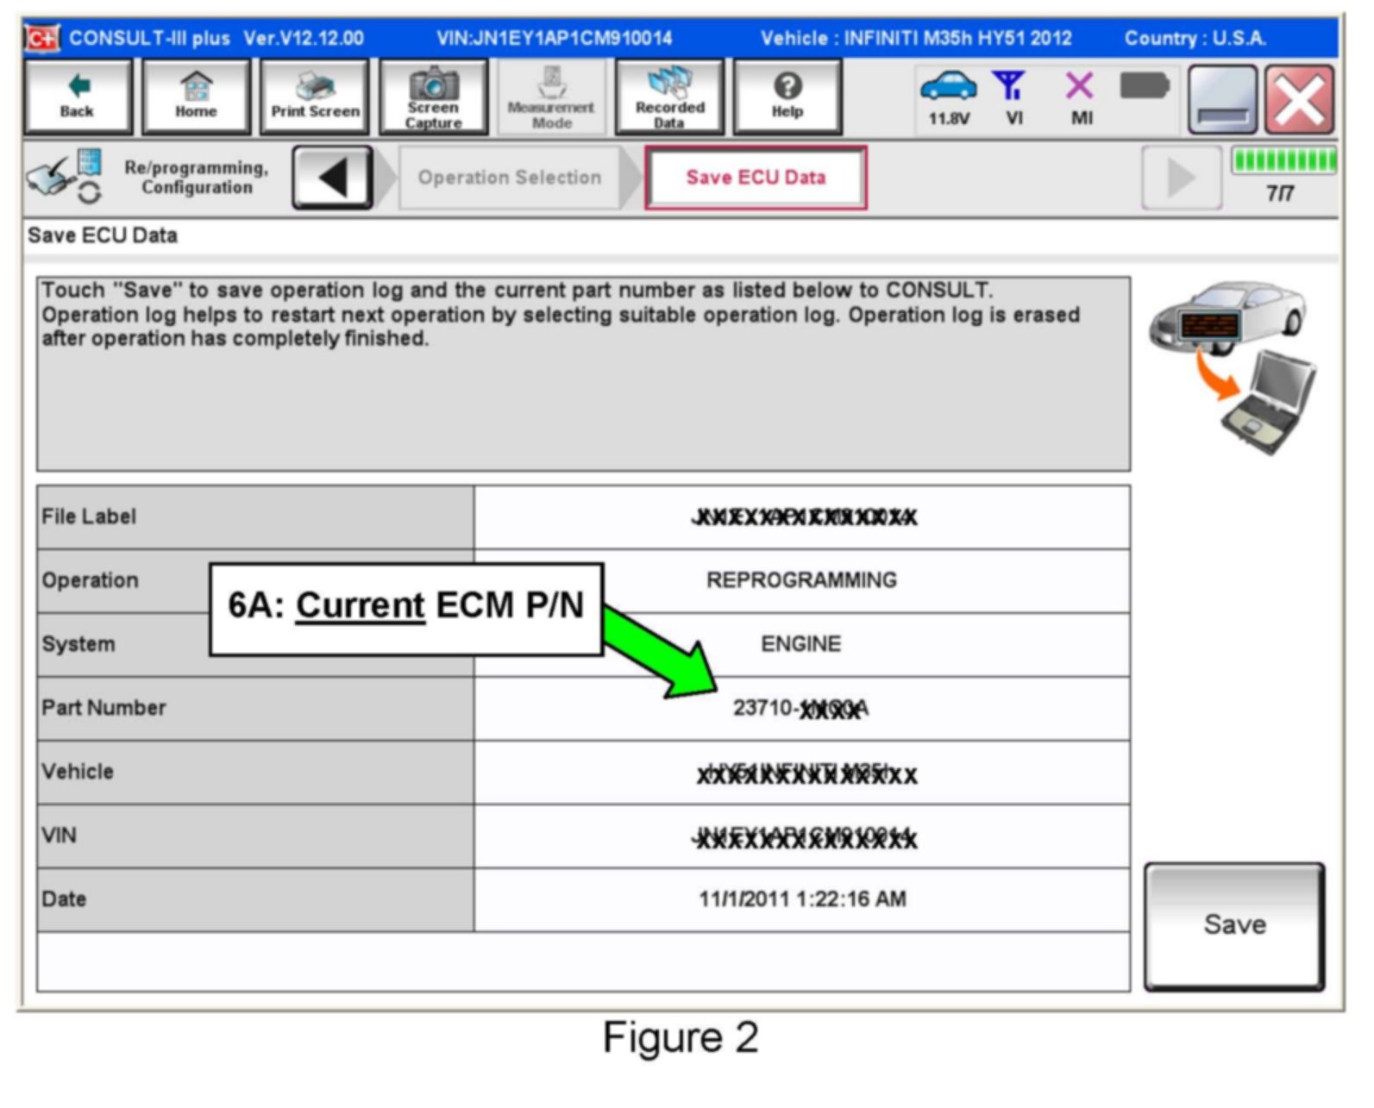Close the application with red X
The width and height of the screenshot is (1374, 1108).
point(1300,100)
